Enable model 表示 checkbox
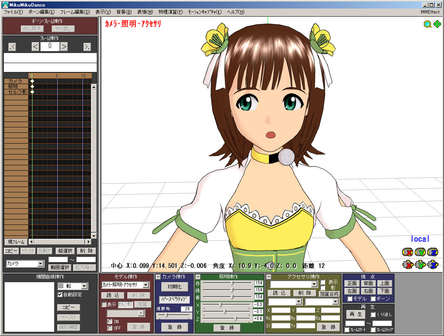Image resolution: width=444 pixels, height=336 pixels. [x=104, y=305]
